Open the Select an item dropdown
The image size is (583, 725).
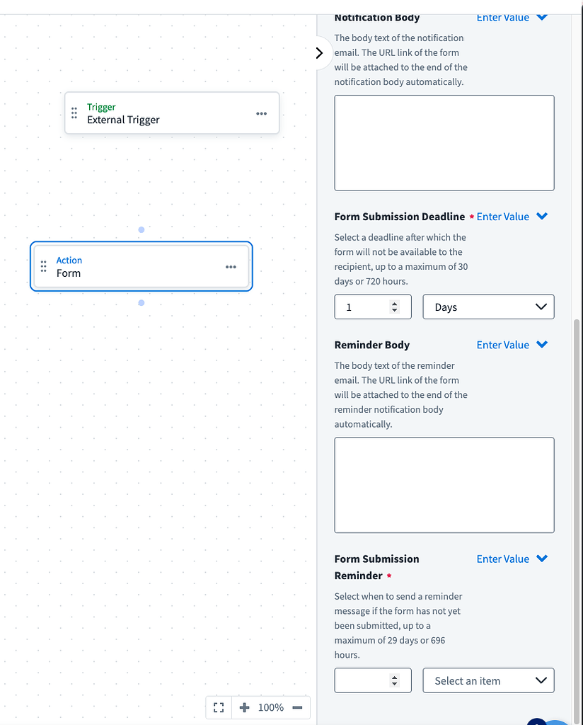[x=488, y=680]
